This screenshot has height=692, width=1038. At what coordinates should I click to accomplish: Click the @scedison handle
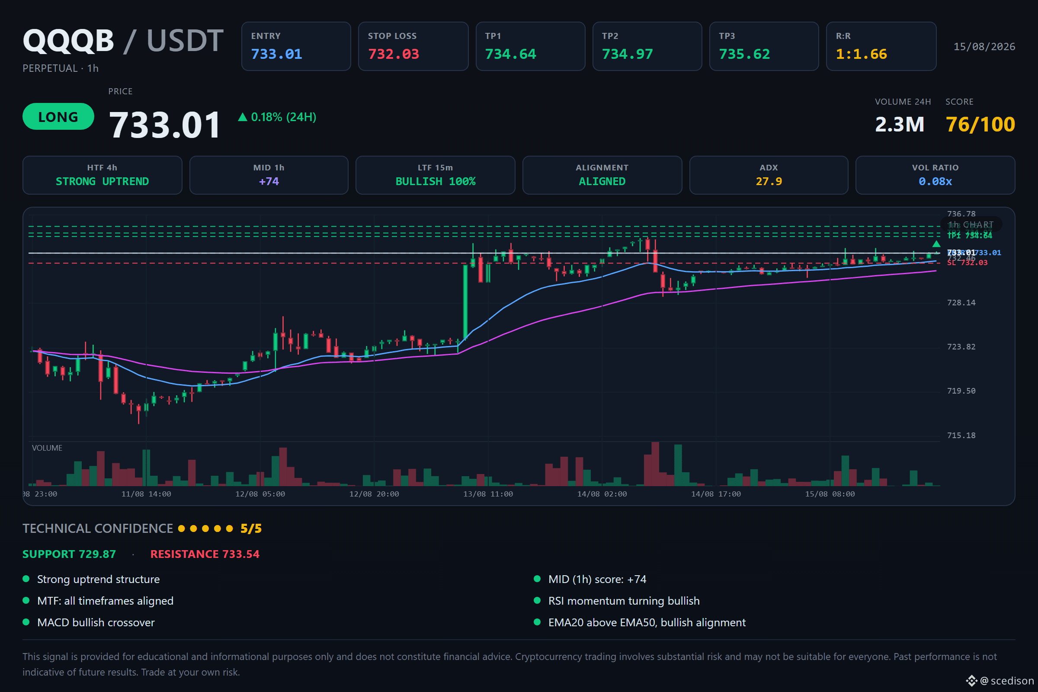click(x=1007, y=682)
